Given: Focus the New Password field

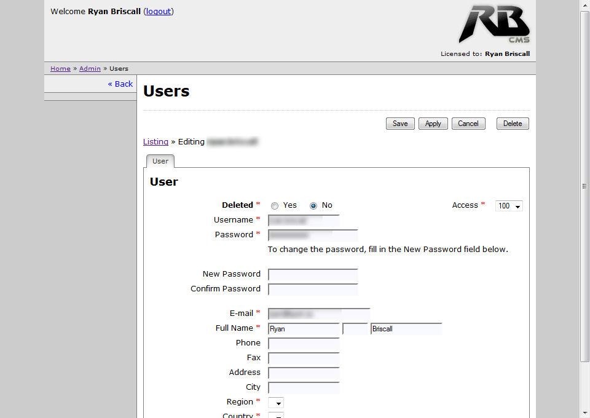Looking at the screenshot, I should (x=313, y=274).
